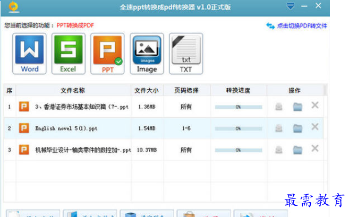Click page selection 所有 in row 1
Image resolution: width=349 pixels, height=217 pixels.
point(186,107)
